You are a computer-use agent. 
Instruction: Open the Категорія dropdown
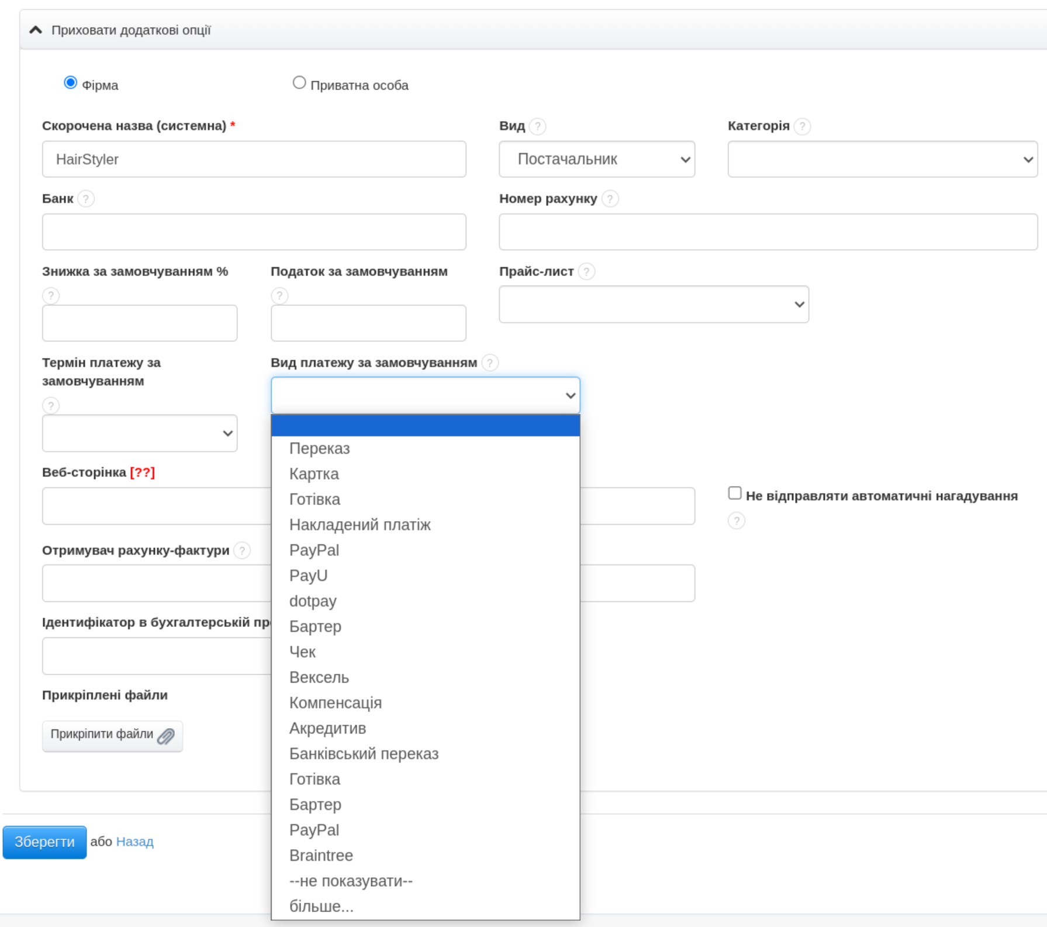tap(882, 159)
